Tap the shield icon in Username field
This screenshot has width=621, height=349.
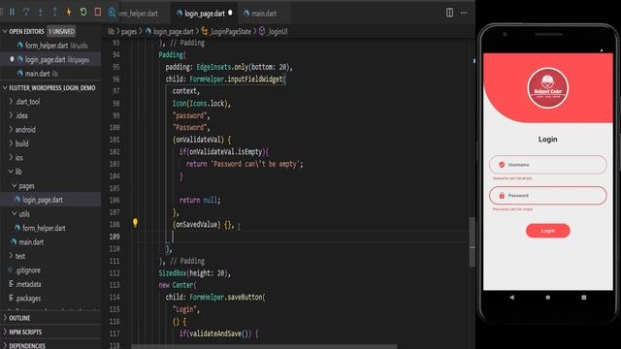pos(502,165)
